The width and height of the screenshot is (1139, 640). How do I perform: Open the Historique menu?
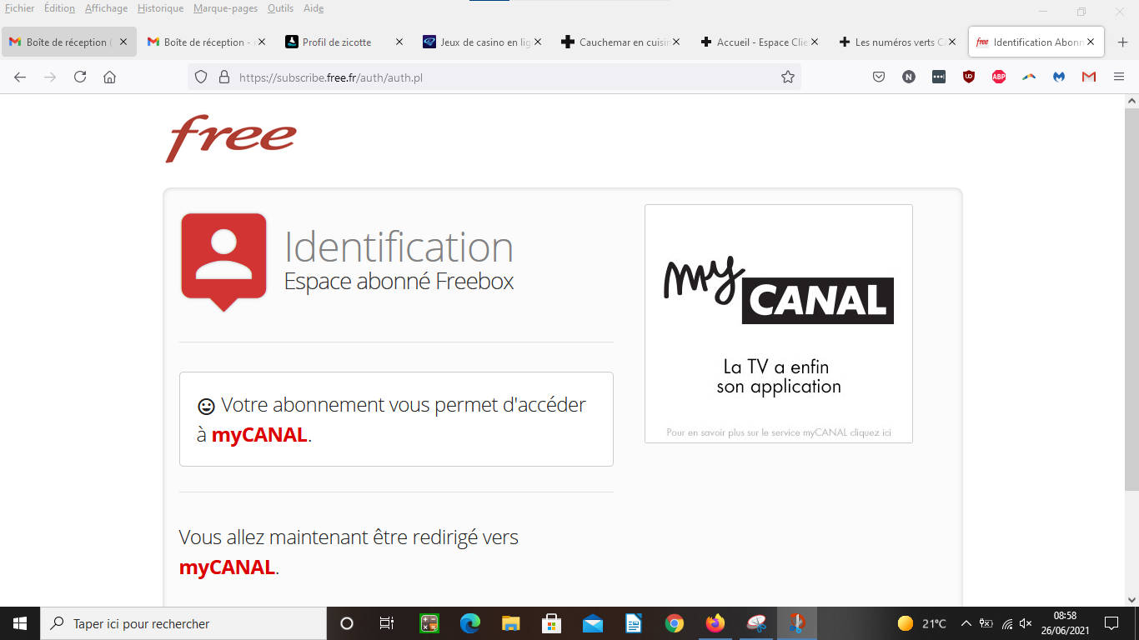point(160,8)
